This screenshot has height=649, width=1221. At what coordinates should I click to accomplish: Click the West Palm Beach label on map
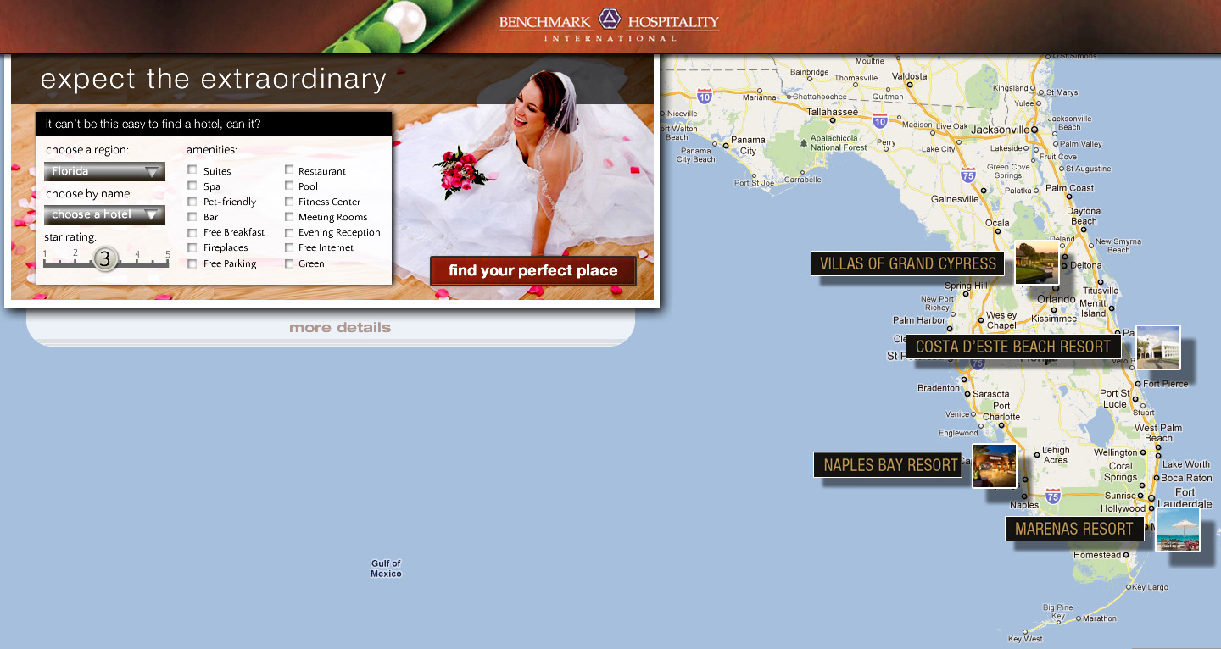click(1158, 433)
